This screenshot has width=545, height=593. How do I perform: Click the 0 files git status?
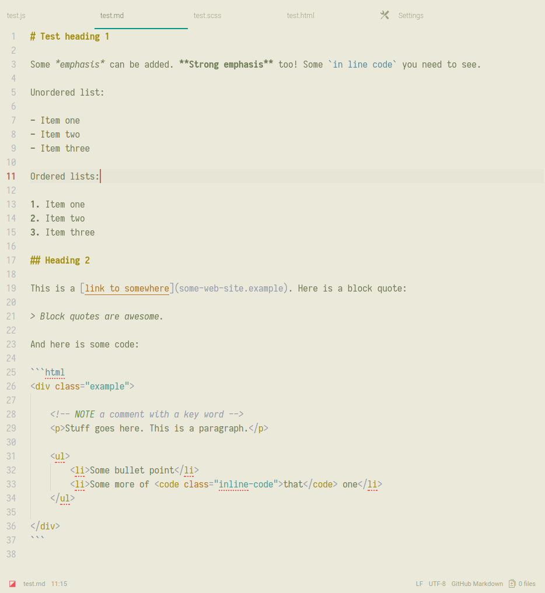tap(527, 584)
